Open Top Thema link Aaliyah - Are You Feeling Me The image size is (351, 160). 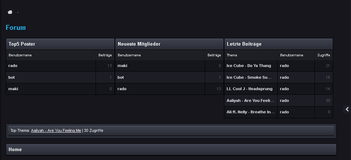click(56, 131)
